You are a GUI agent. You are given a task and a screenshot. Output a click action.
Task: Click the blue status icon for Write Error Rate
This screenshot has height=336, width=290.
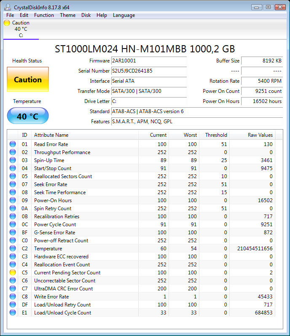click(13, 296)
